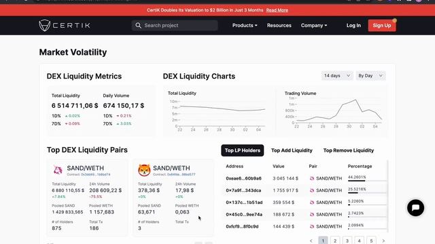This screenshot has width=435, height=244.
Task: Click the Sign Up button
Action: 382,26
